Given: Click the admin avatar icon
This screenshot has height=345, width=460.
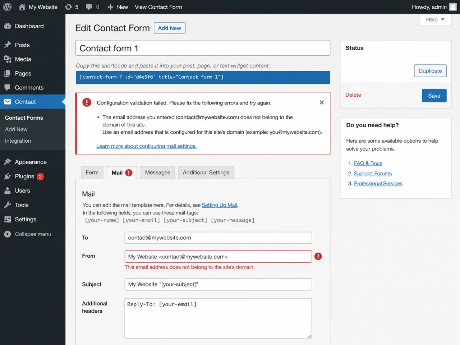Looking at the screenshot, I should point(453,7).
